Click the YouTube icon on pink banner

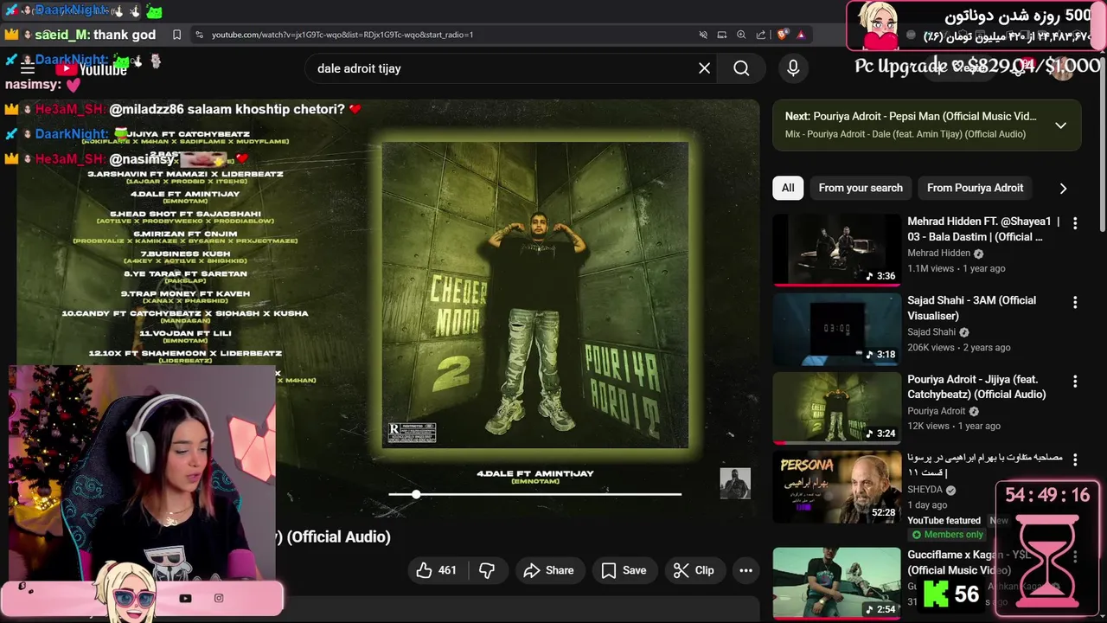pos(185,598)
